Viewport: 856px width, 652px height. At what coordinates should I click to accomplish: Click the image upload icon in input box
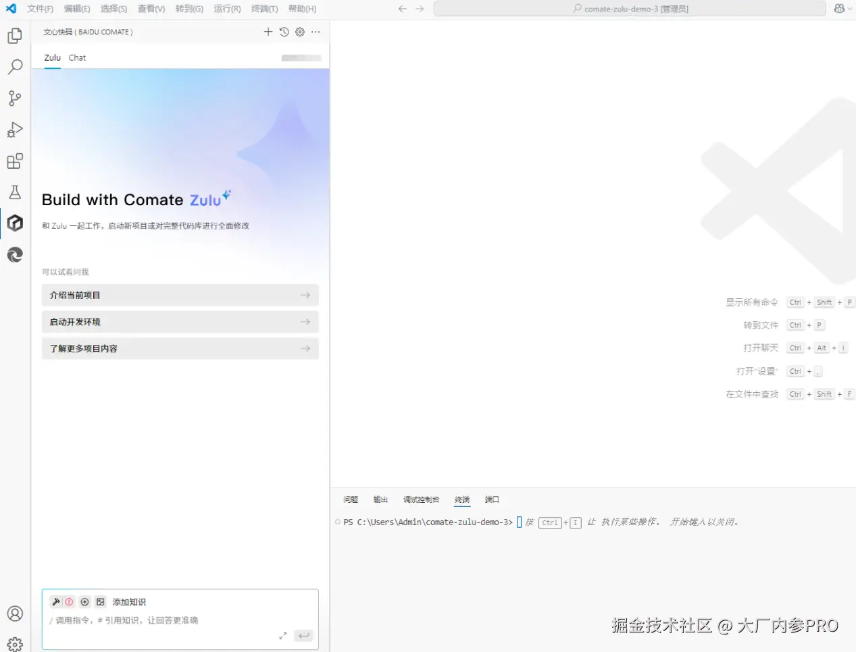tap(101, 602)
